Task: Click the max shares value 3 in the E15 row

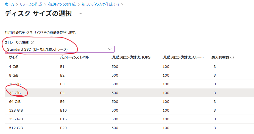Action: pos(215,119)
